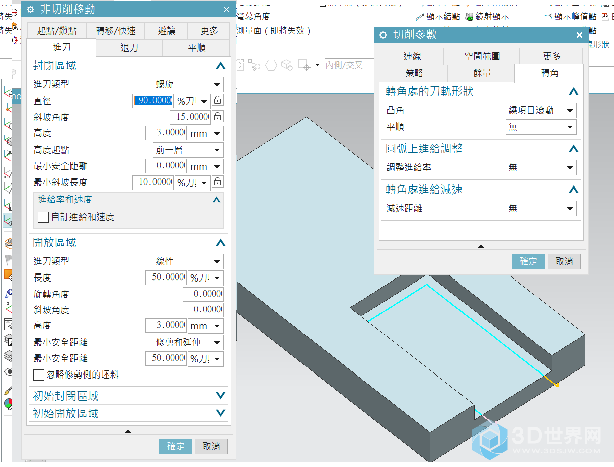This screenshot has width=614, height=467.
Task: Click first grid selection icon left of hexagon
Action: point(240,65)
